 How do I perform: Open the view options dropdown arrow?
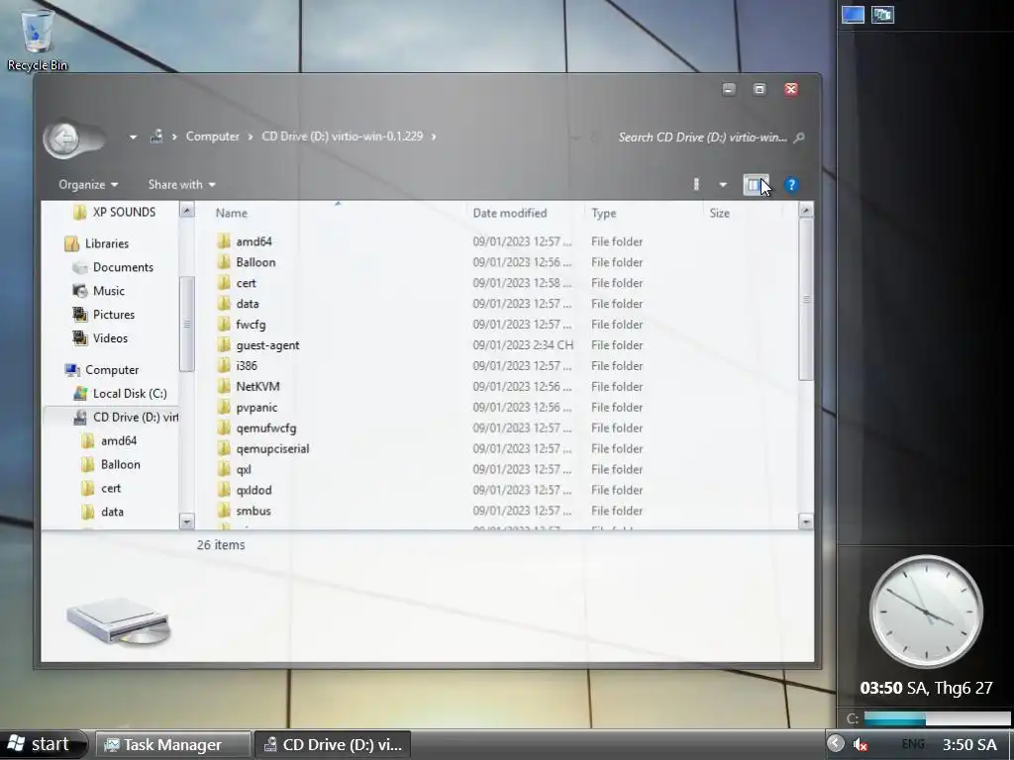coord(723,185)
